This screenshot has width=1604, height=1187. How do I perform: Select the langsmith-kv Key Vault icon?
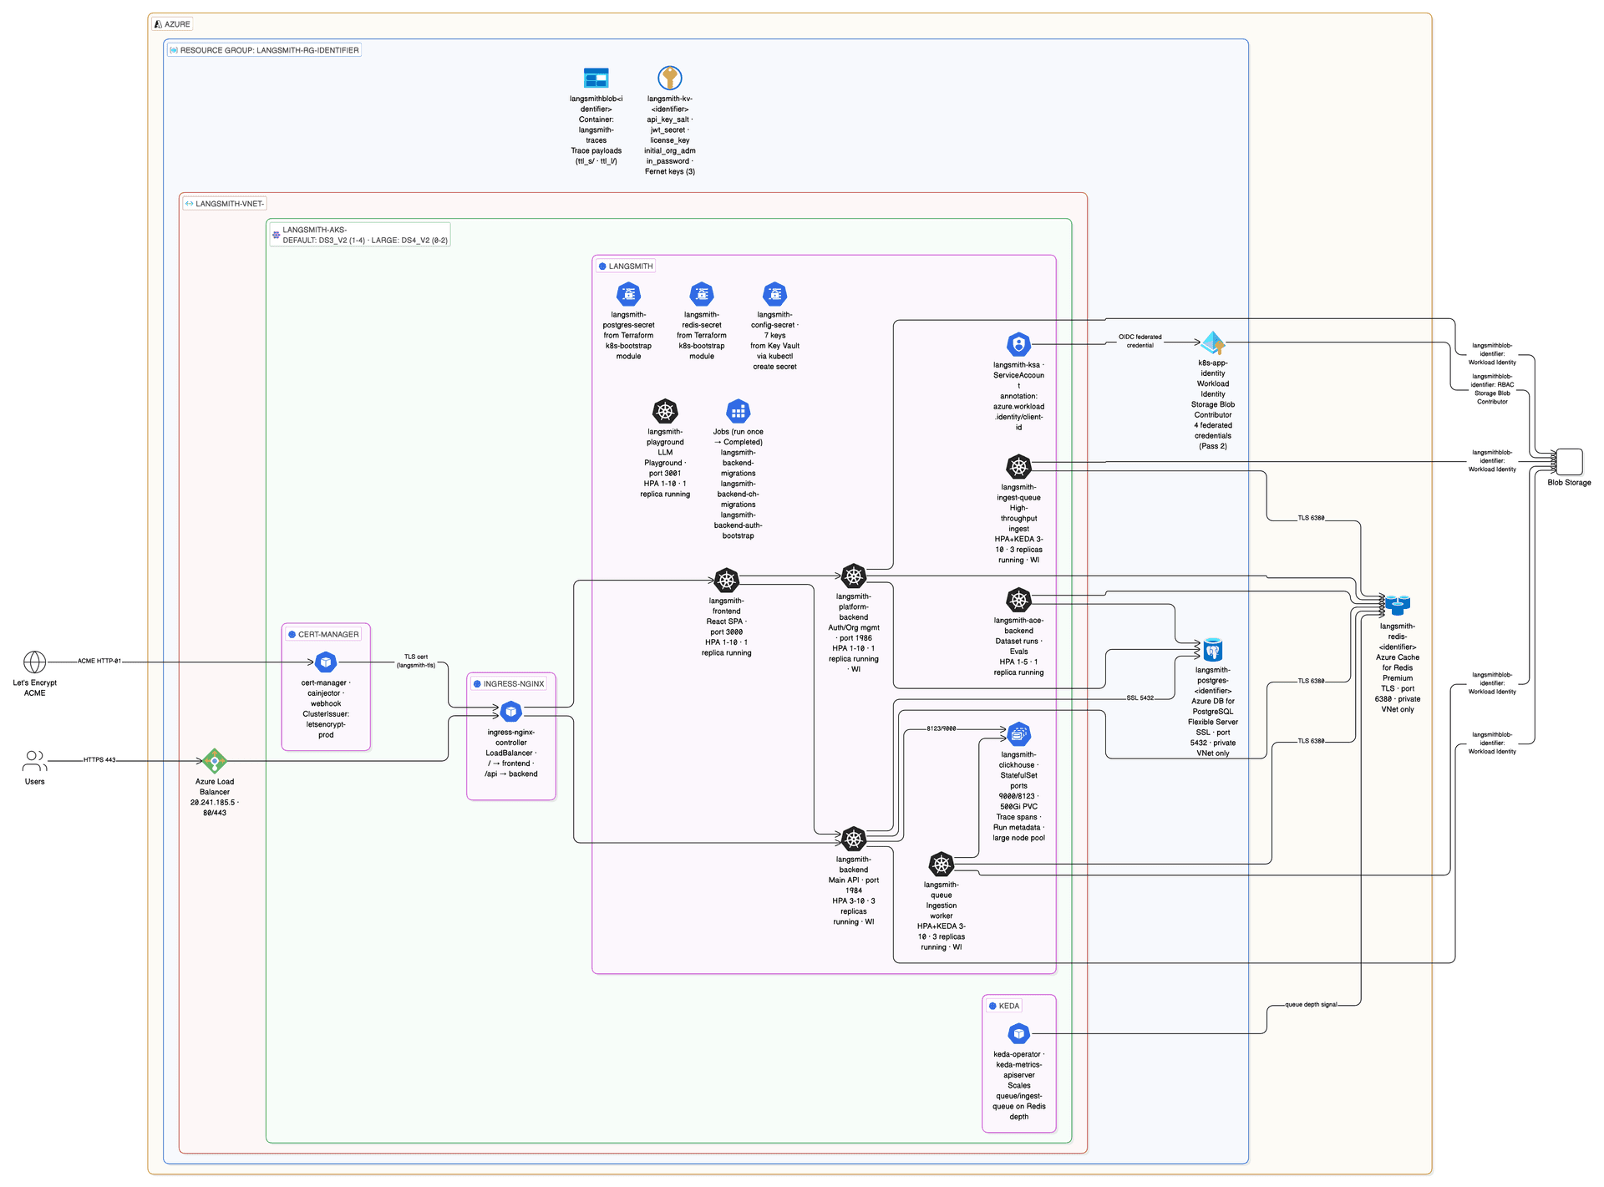pos(669,78)
